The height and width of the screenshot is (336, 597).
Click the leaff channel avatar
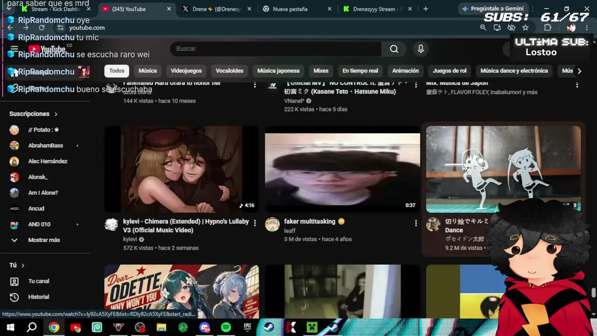pos(272,224)
